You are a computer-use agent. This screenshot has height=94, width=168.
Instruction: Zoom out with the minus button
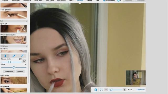tap(106, 90)
